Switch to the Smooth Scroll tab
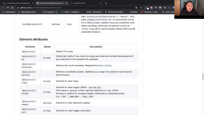204x115 pixels. click(86, 3)
